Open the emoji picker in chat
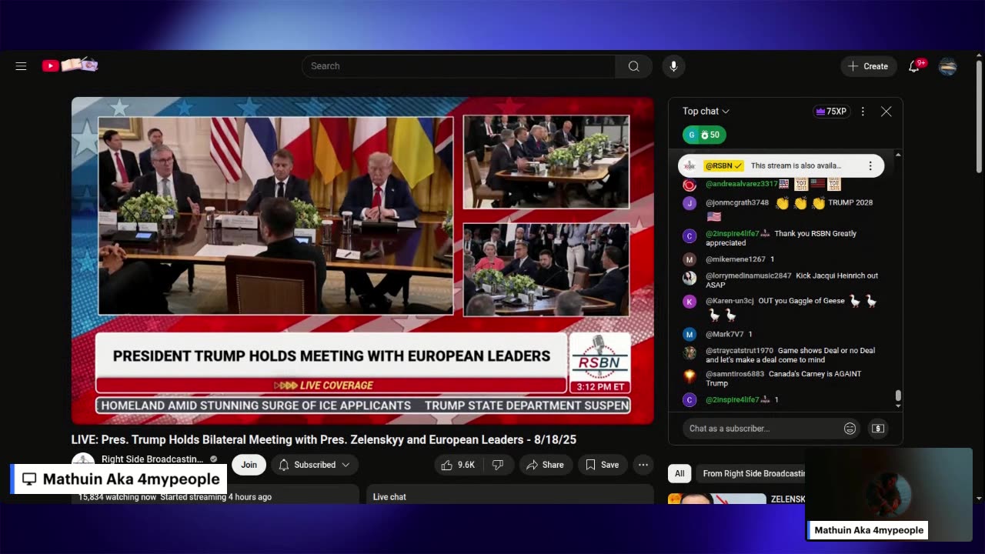Viewport: 985px width, 554px height. tap(850, 429)
